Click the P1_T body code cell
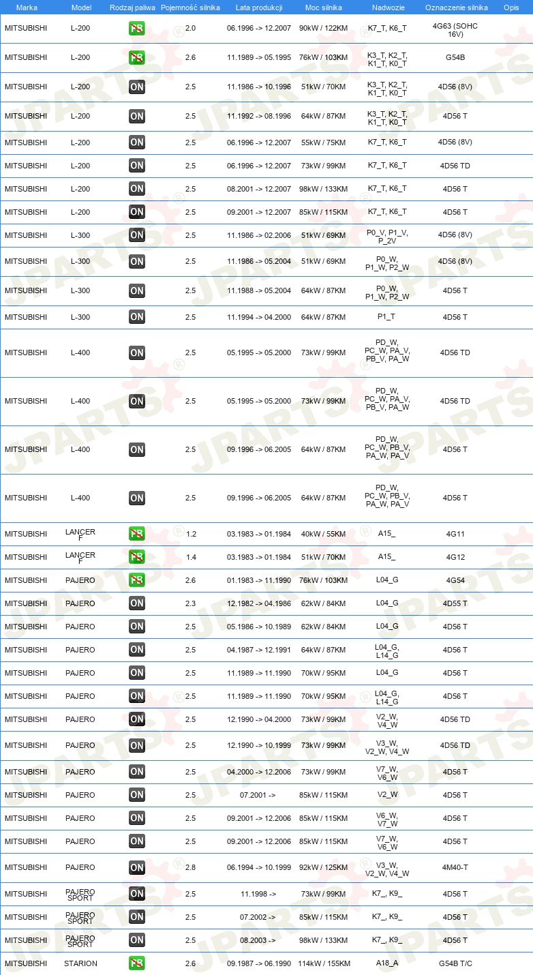The width and height of the screenshot is (533, 975). tap(386, 317)
